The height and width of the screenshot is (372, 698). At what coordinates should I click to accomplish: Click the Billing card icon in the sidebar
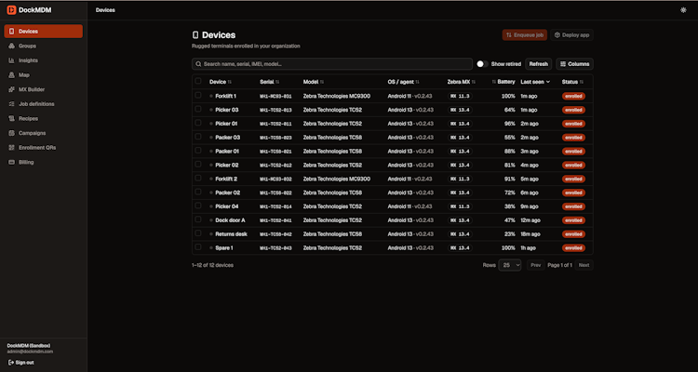click(x=11, y=162)
